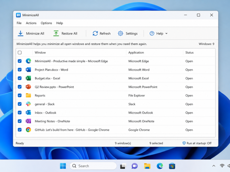Uncheck the Budget.xlsx checkbox
The height and width of the screenshot is (172, 230).
pyautogui.click(x=20, y=78)
